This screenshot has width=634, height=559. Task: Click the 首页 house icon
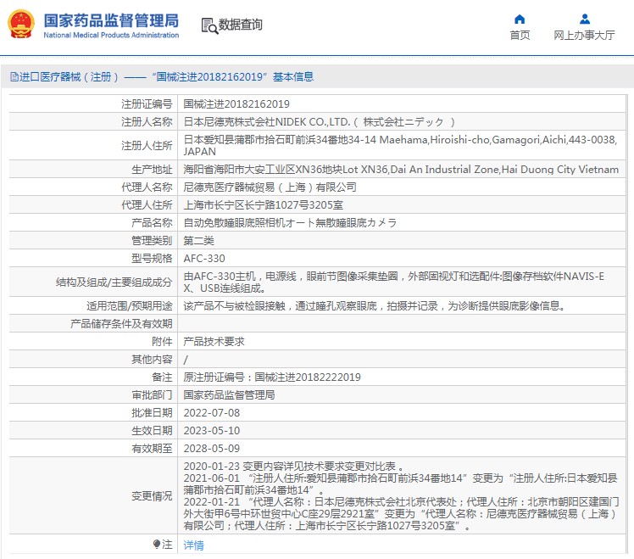click(520, 19)
